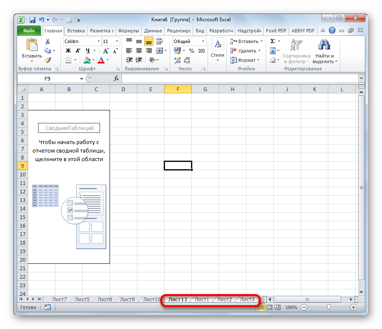Expand the Вставить cells dropdown
Viewport: 382px width, 329px height.
(262, 41)
